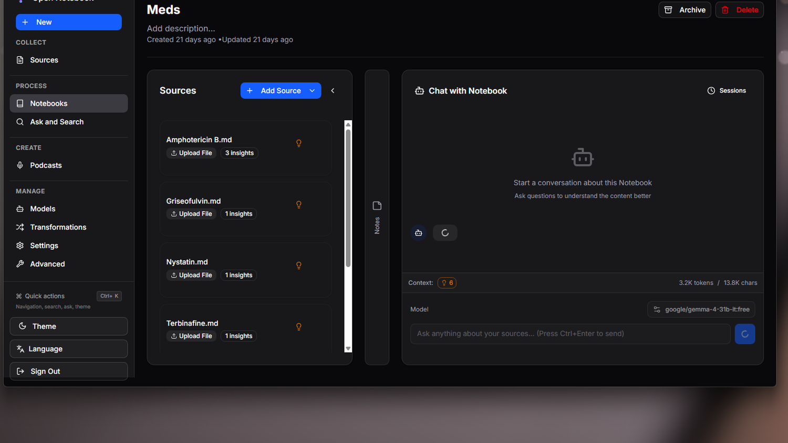Screen dimensions: 788x443
Task: Open the Amphotericin B.md source
Action: coord(199,140)
